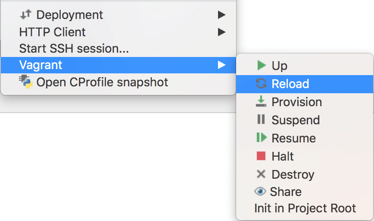Click the red Halt square icon
Viewport: 374px width, 221px height.
261,156
